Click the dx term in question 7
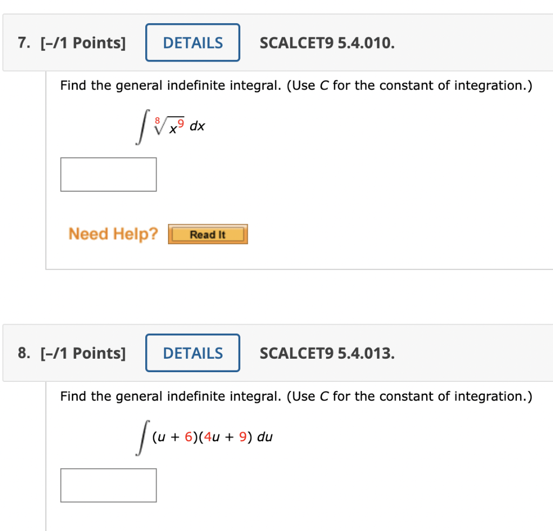Screen dimensions: 553x531 click(x=197, y=126)
